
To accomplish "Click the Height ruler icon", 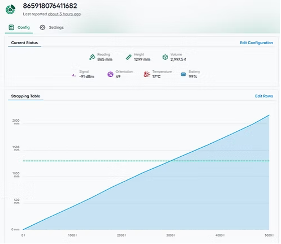I will coord(128,57).
